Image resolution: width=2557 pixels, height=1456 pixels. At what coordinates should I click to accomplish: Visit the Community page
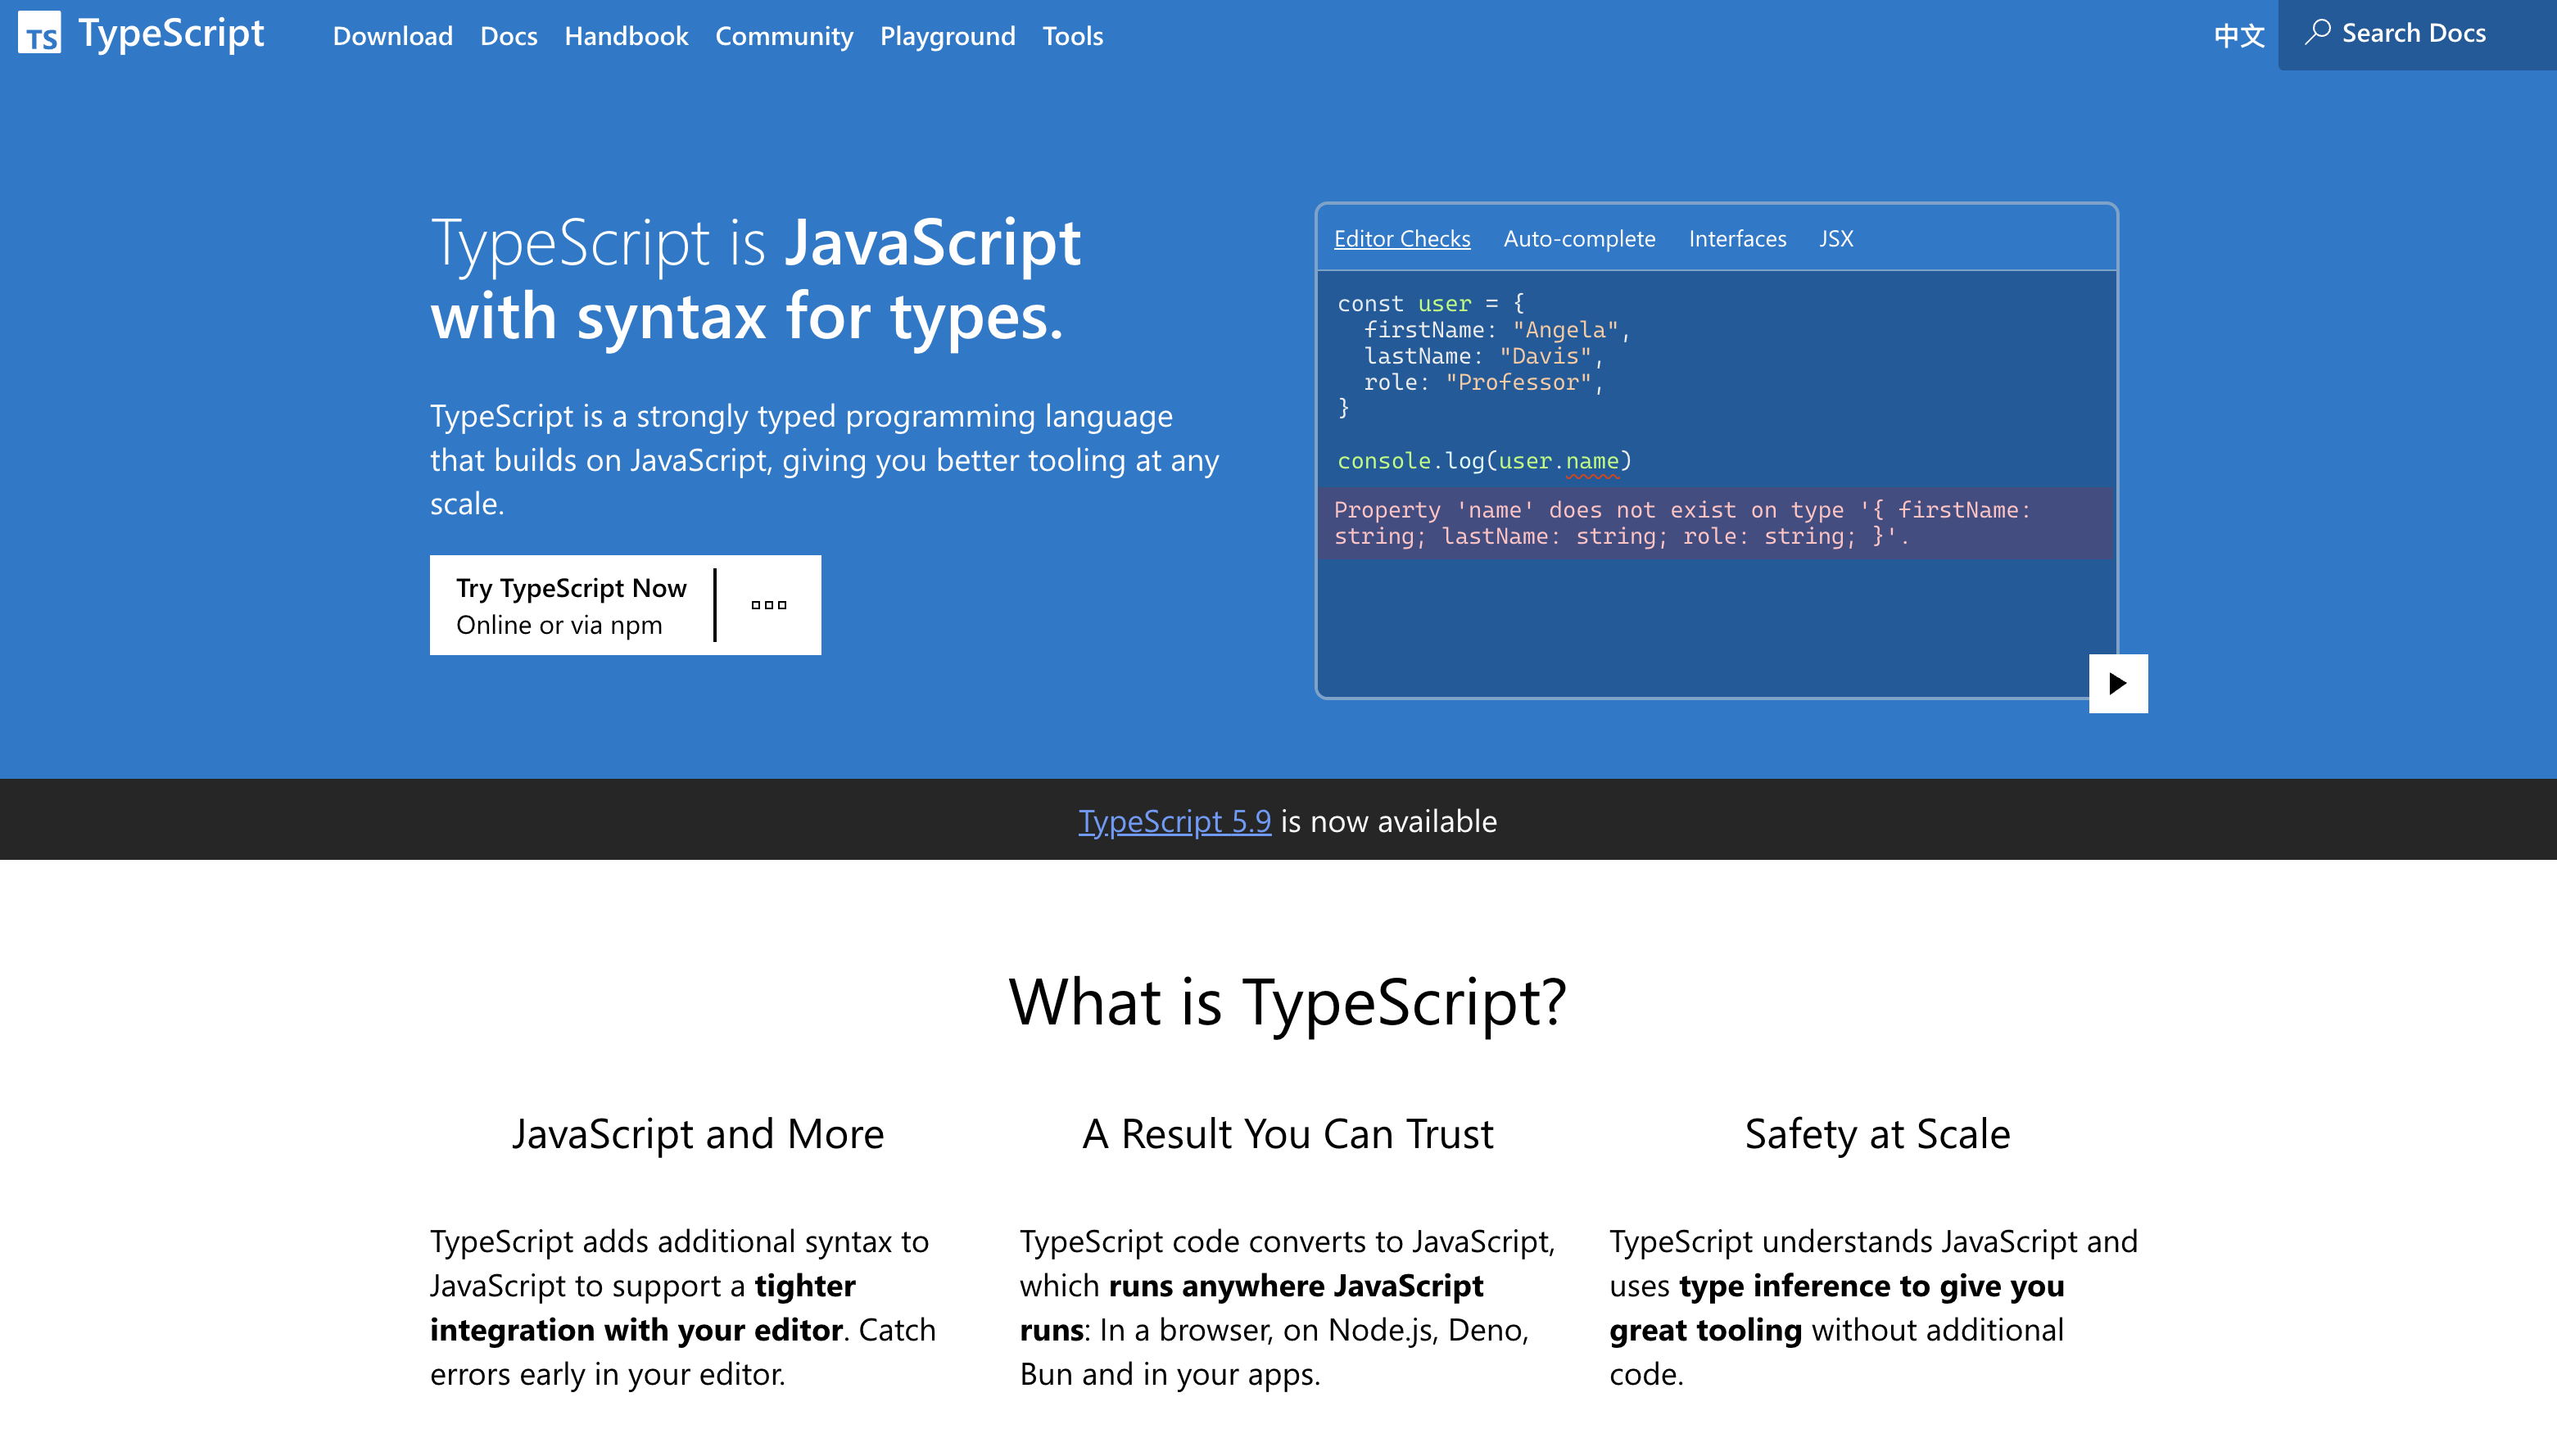(784, 36)
